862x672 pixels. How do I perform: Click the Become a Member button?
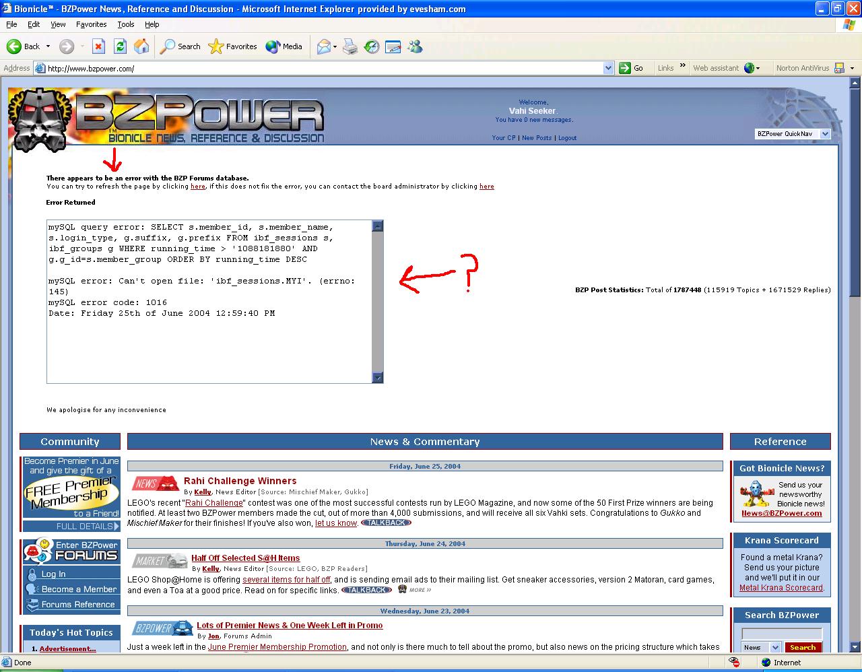pos(70,589)
